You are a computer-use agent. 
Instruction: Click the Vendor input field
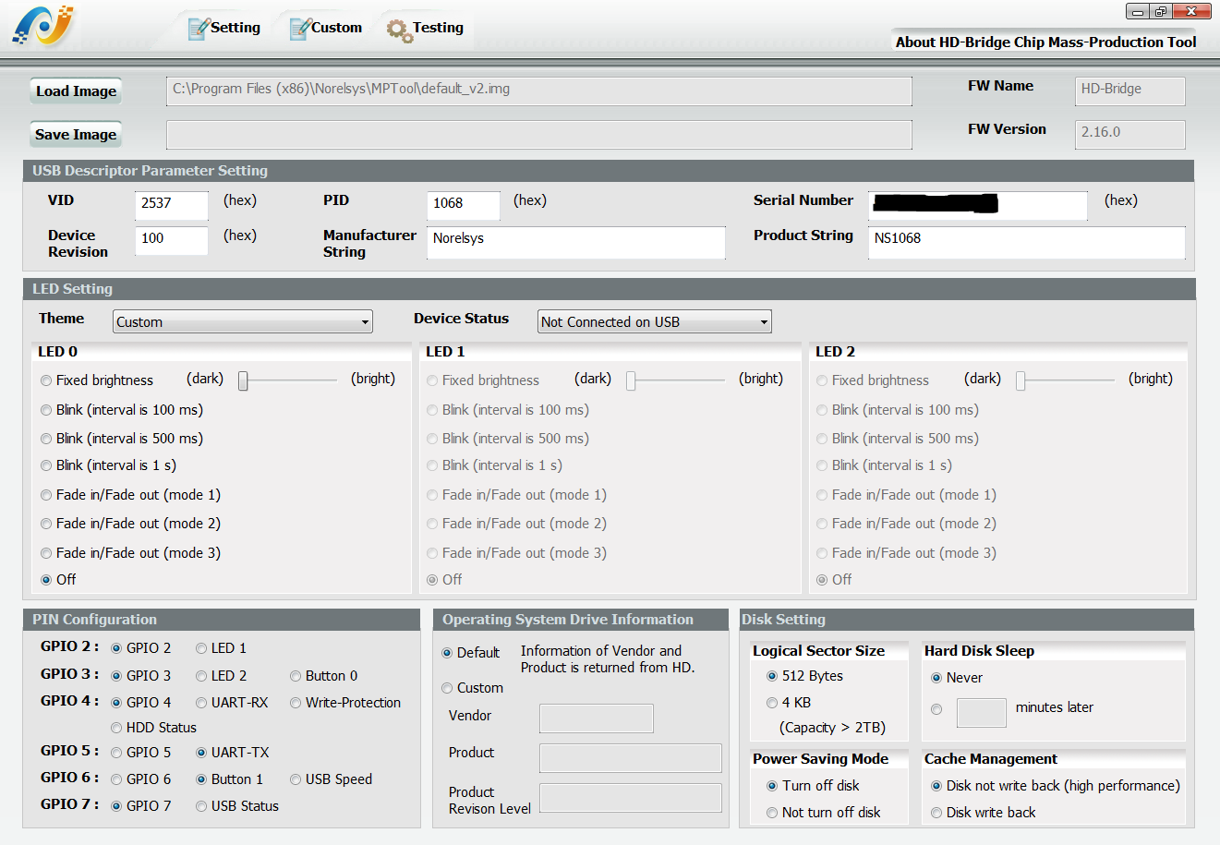click(x=597, y=718)
